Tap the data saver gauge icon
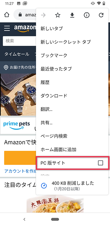 (x=44, y=186)
